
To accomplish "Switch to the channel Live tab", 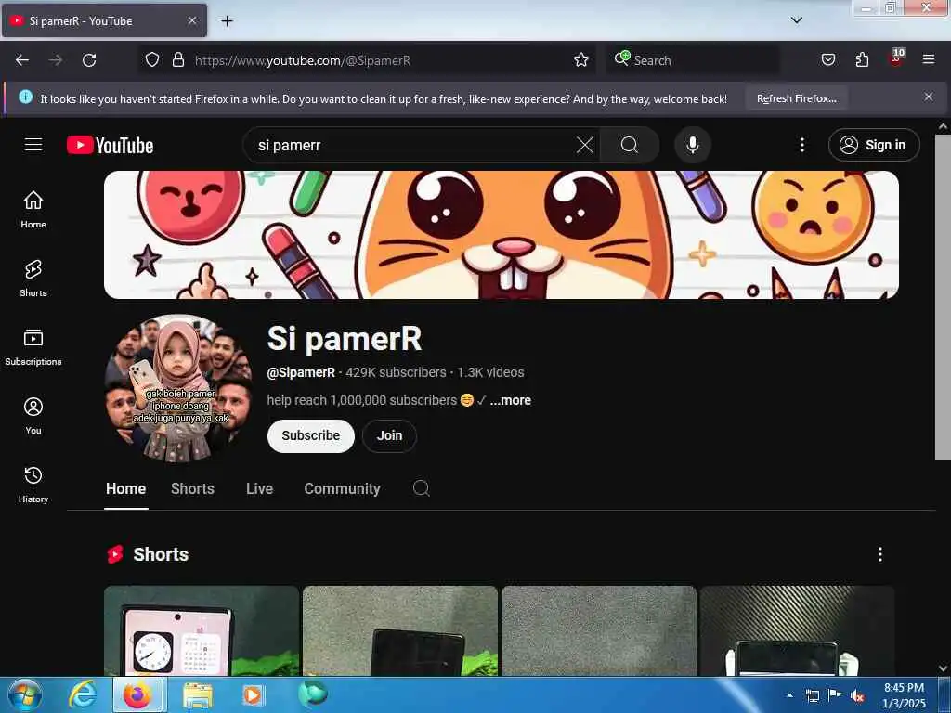I will (x=260, y=488).
